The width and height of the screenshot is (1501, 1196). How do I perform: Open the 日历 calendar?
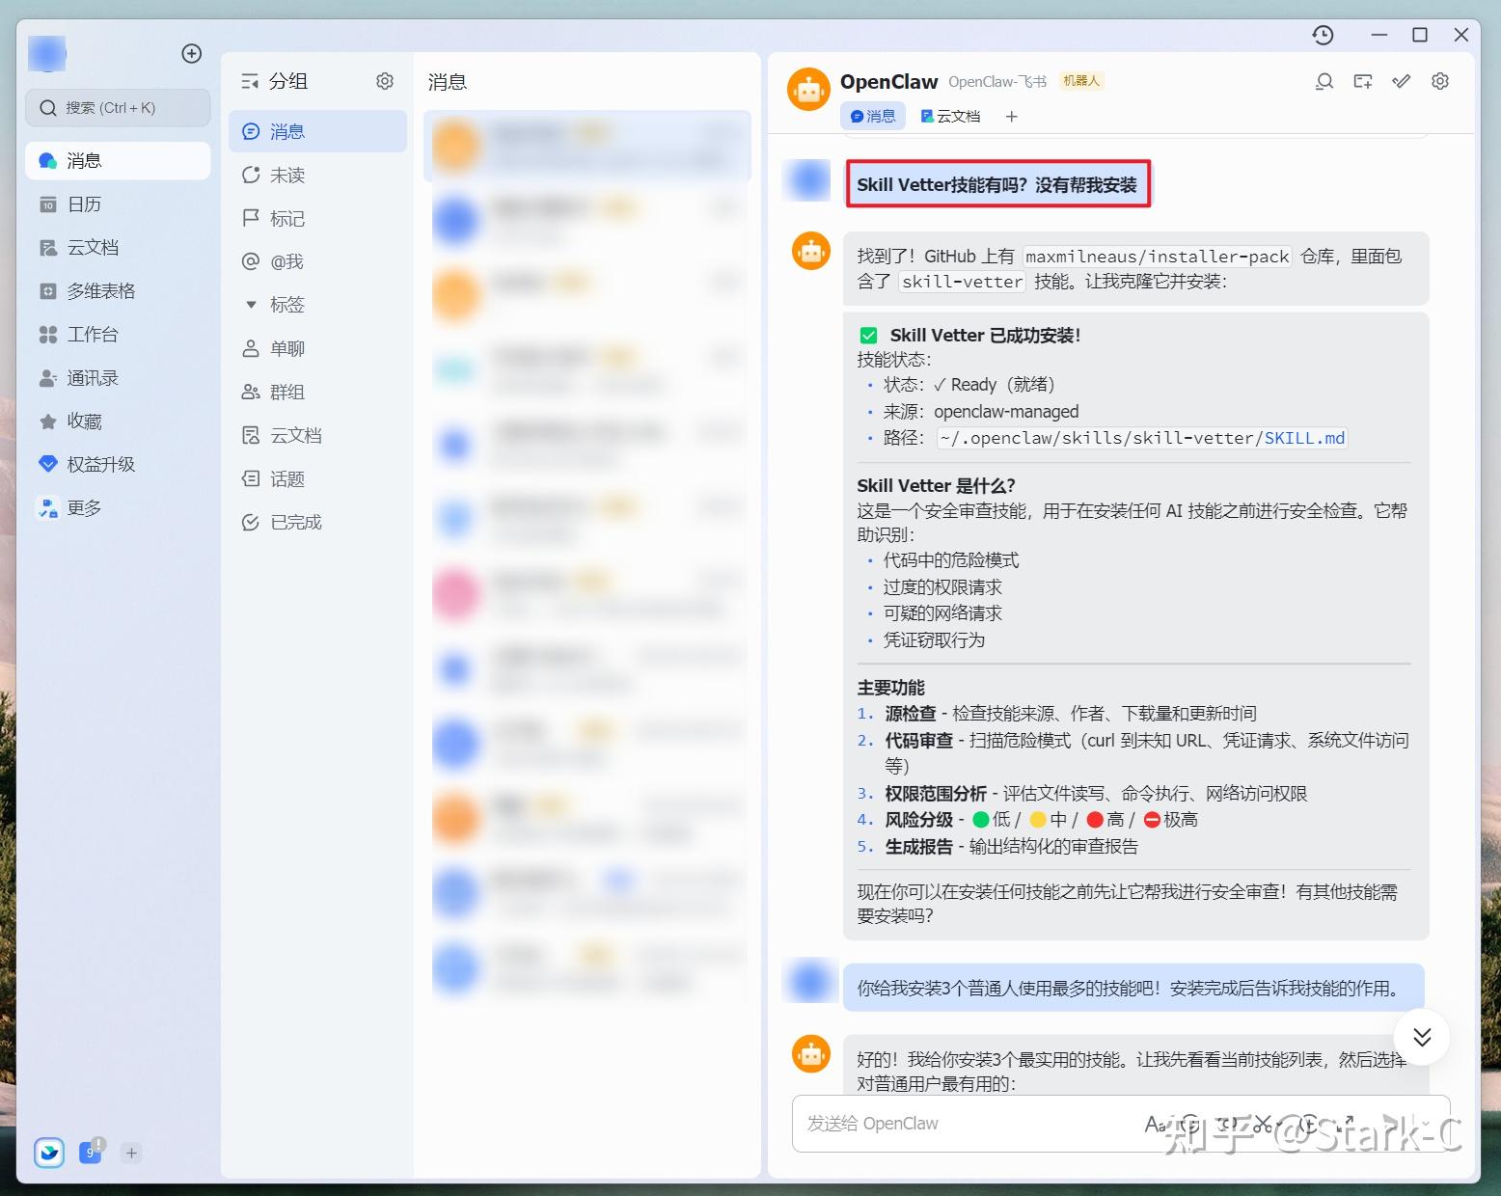coord(118,204)
